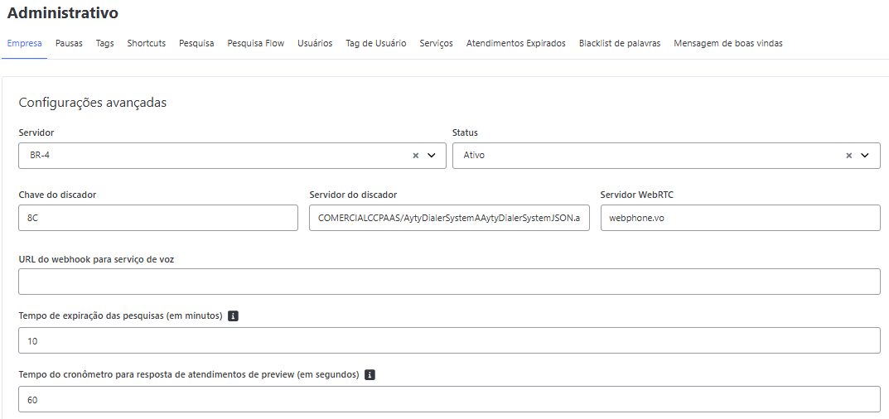Click the Servidor do discador field

pos(449,218)
